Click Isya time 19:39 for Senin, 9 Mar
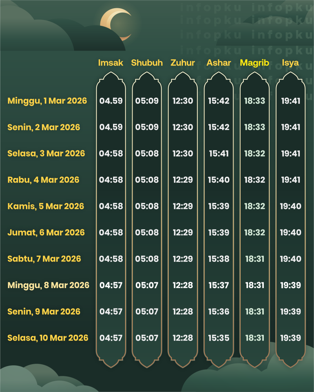Viewport: 314px width, 392px height. 290,312
